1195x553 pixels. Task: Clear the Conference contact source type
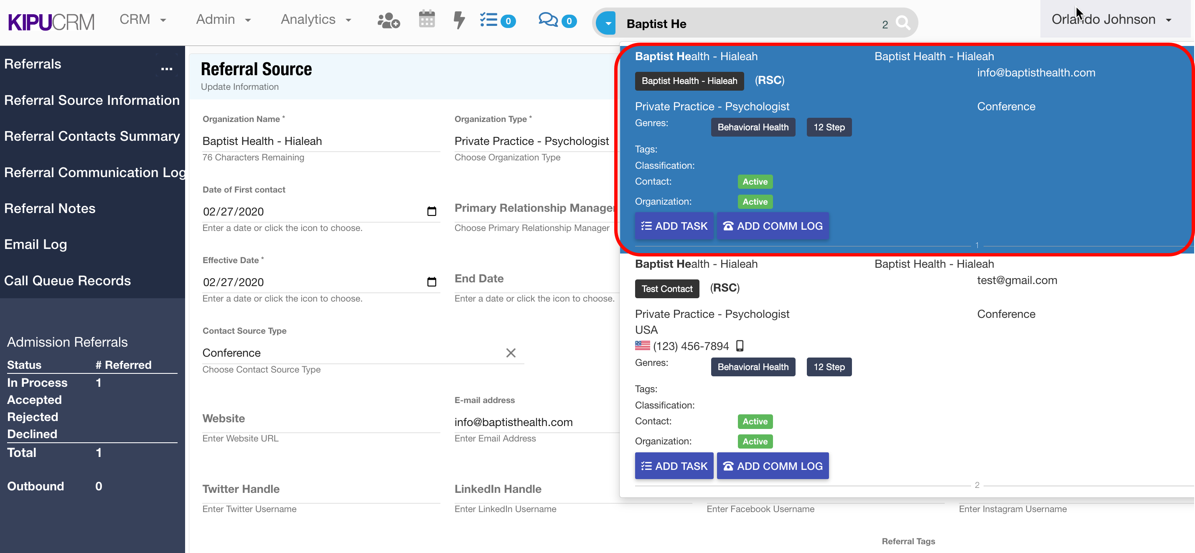510,353
